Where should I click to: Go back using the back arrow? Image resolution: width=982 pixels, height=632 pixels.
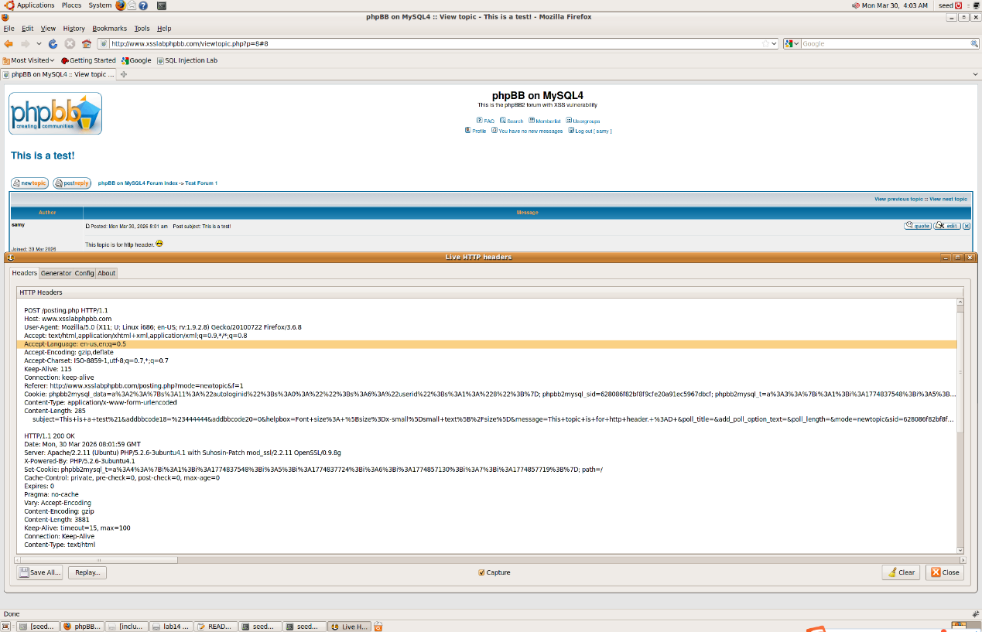point(9,44)
